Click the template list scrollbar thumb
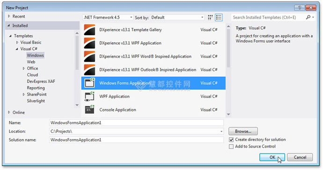This screenshot has height=170, width=323. coord(228,48)
